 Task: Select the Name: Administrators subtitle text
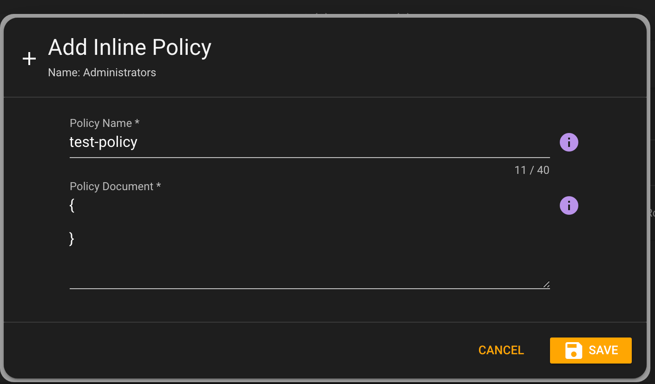[102, 73]
